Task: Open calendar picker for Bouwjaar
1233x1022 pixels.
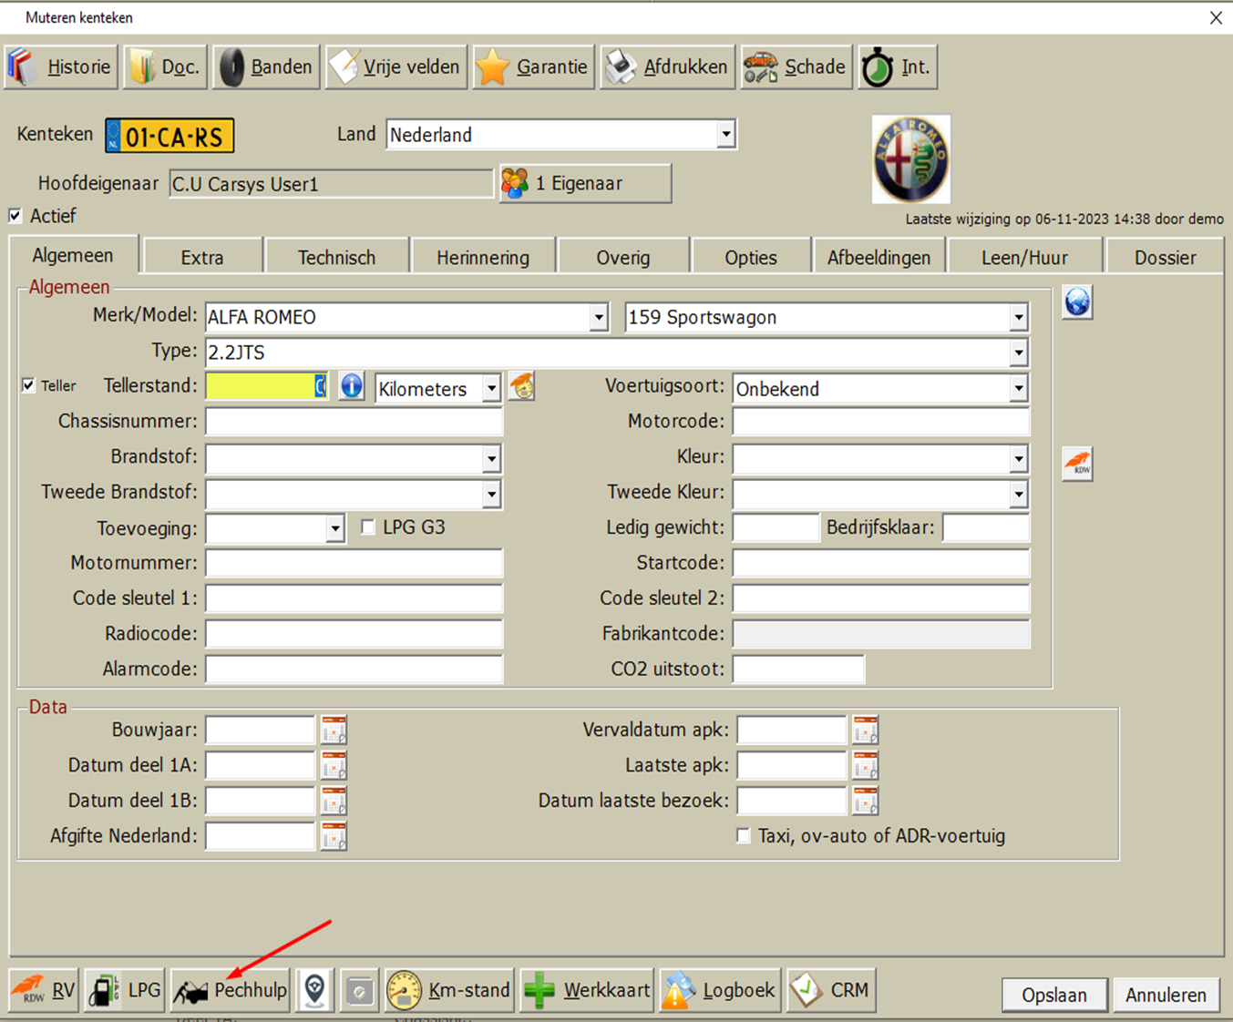Action: pyautogui.click(x=334, y=730)
